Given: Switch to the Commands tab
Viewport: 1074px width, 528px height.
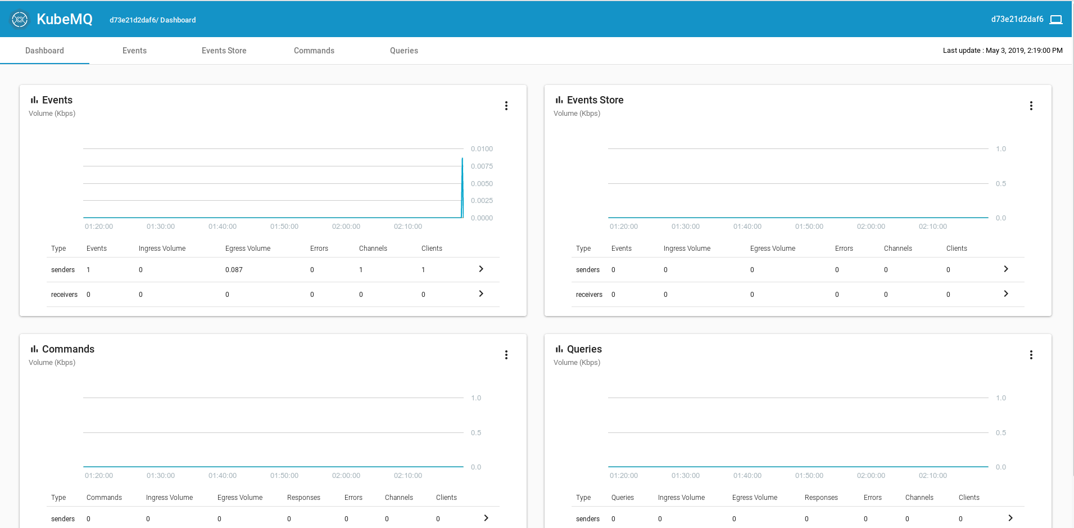Looking at the screenshot, I should [314, 51].
